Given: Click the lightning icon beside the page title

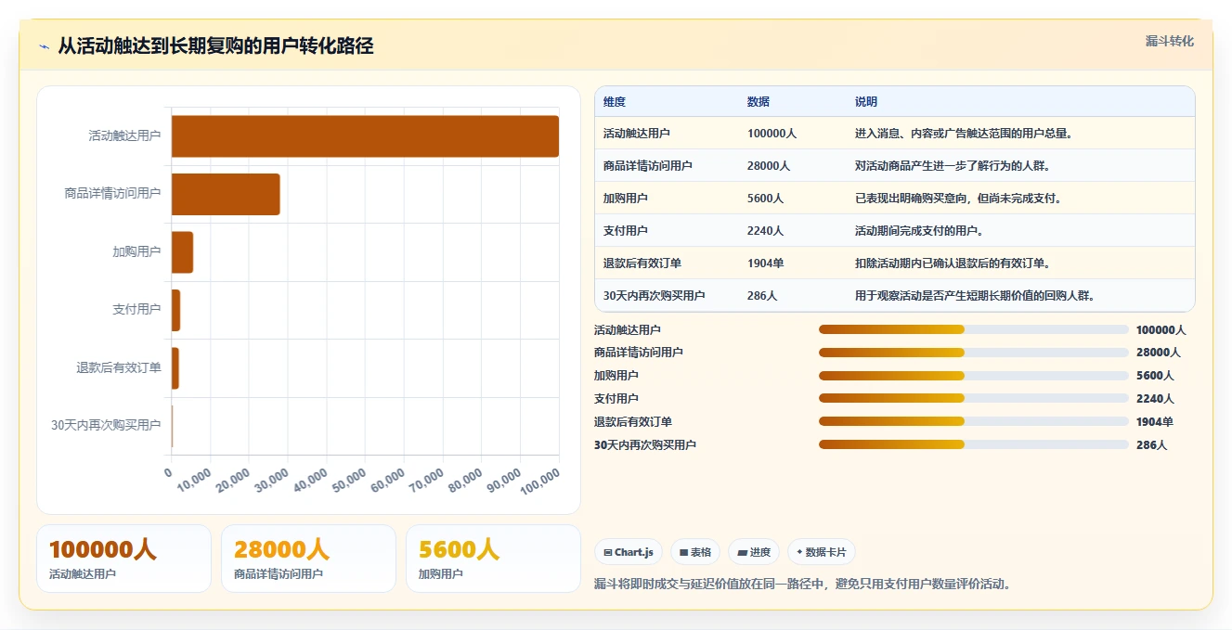Looking at the screenshot, I should 44,46.
